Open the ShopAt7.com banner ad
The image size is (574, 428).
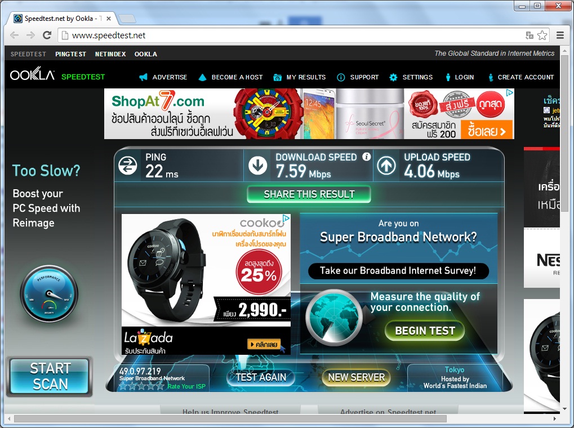(309, 114)
